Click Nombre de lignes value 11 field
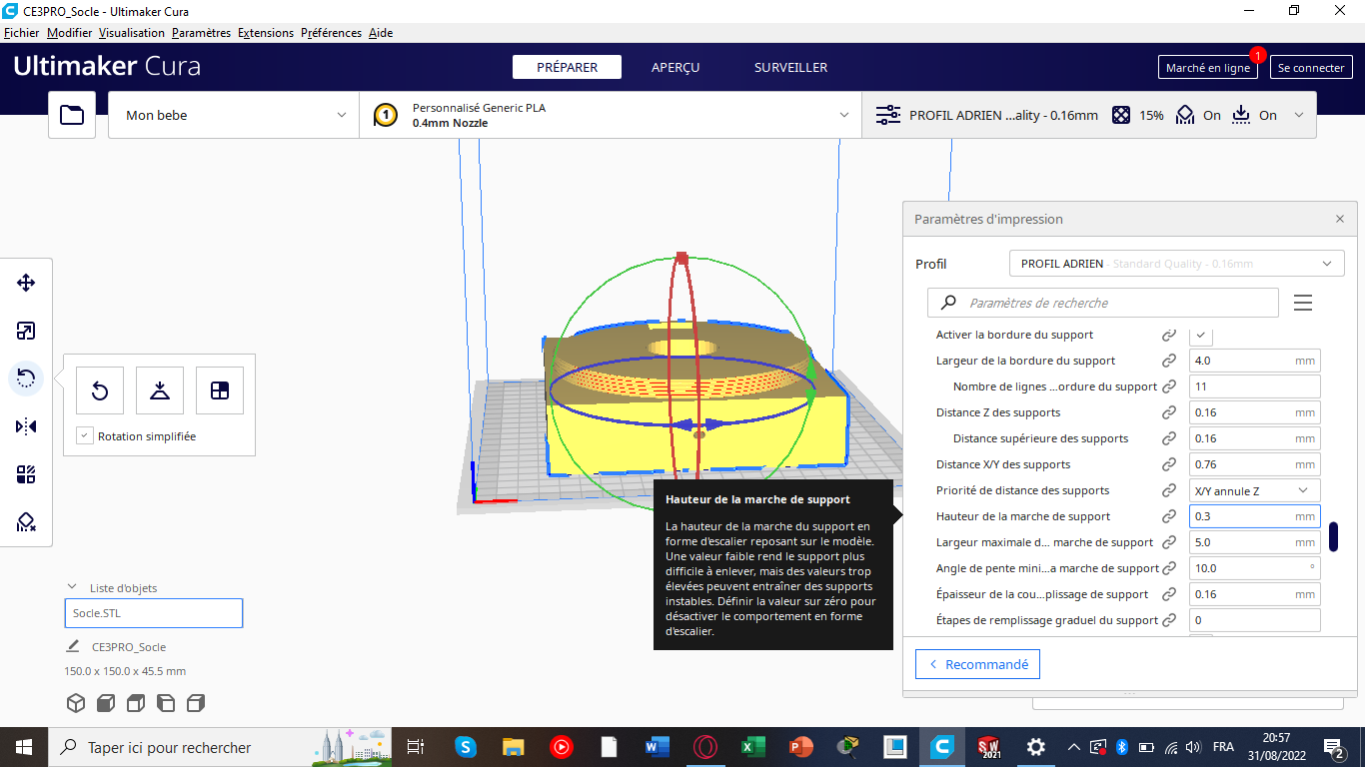This screenshot has width=1365, height=767. 1254,386
